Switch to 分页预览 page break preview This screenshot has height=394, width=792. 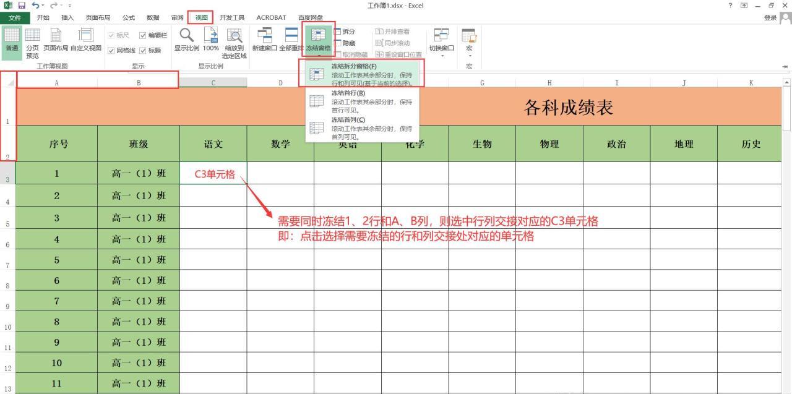(32, 43)
